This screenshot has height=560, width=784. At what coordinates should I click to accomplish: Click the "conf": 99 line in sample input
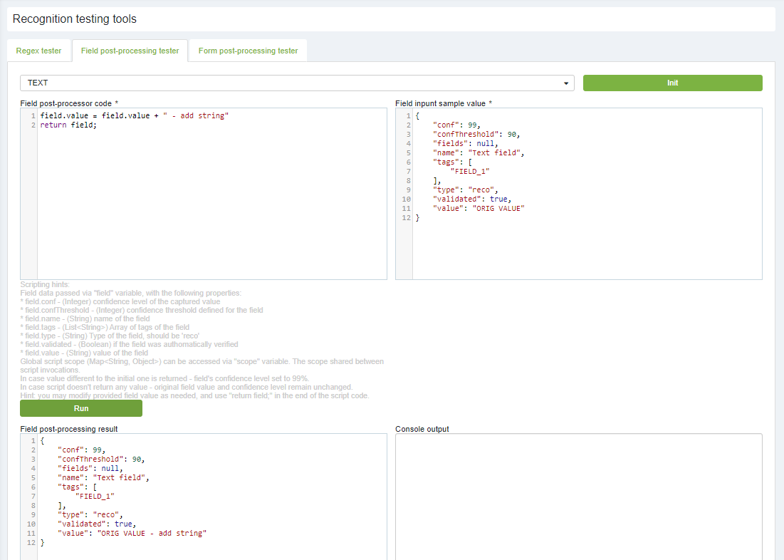pyautogui.click(x=456, y=125)
